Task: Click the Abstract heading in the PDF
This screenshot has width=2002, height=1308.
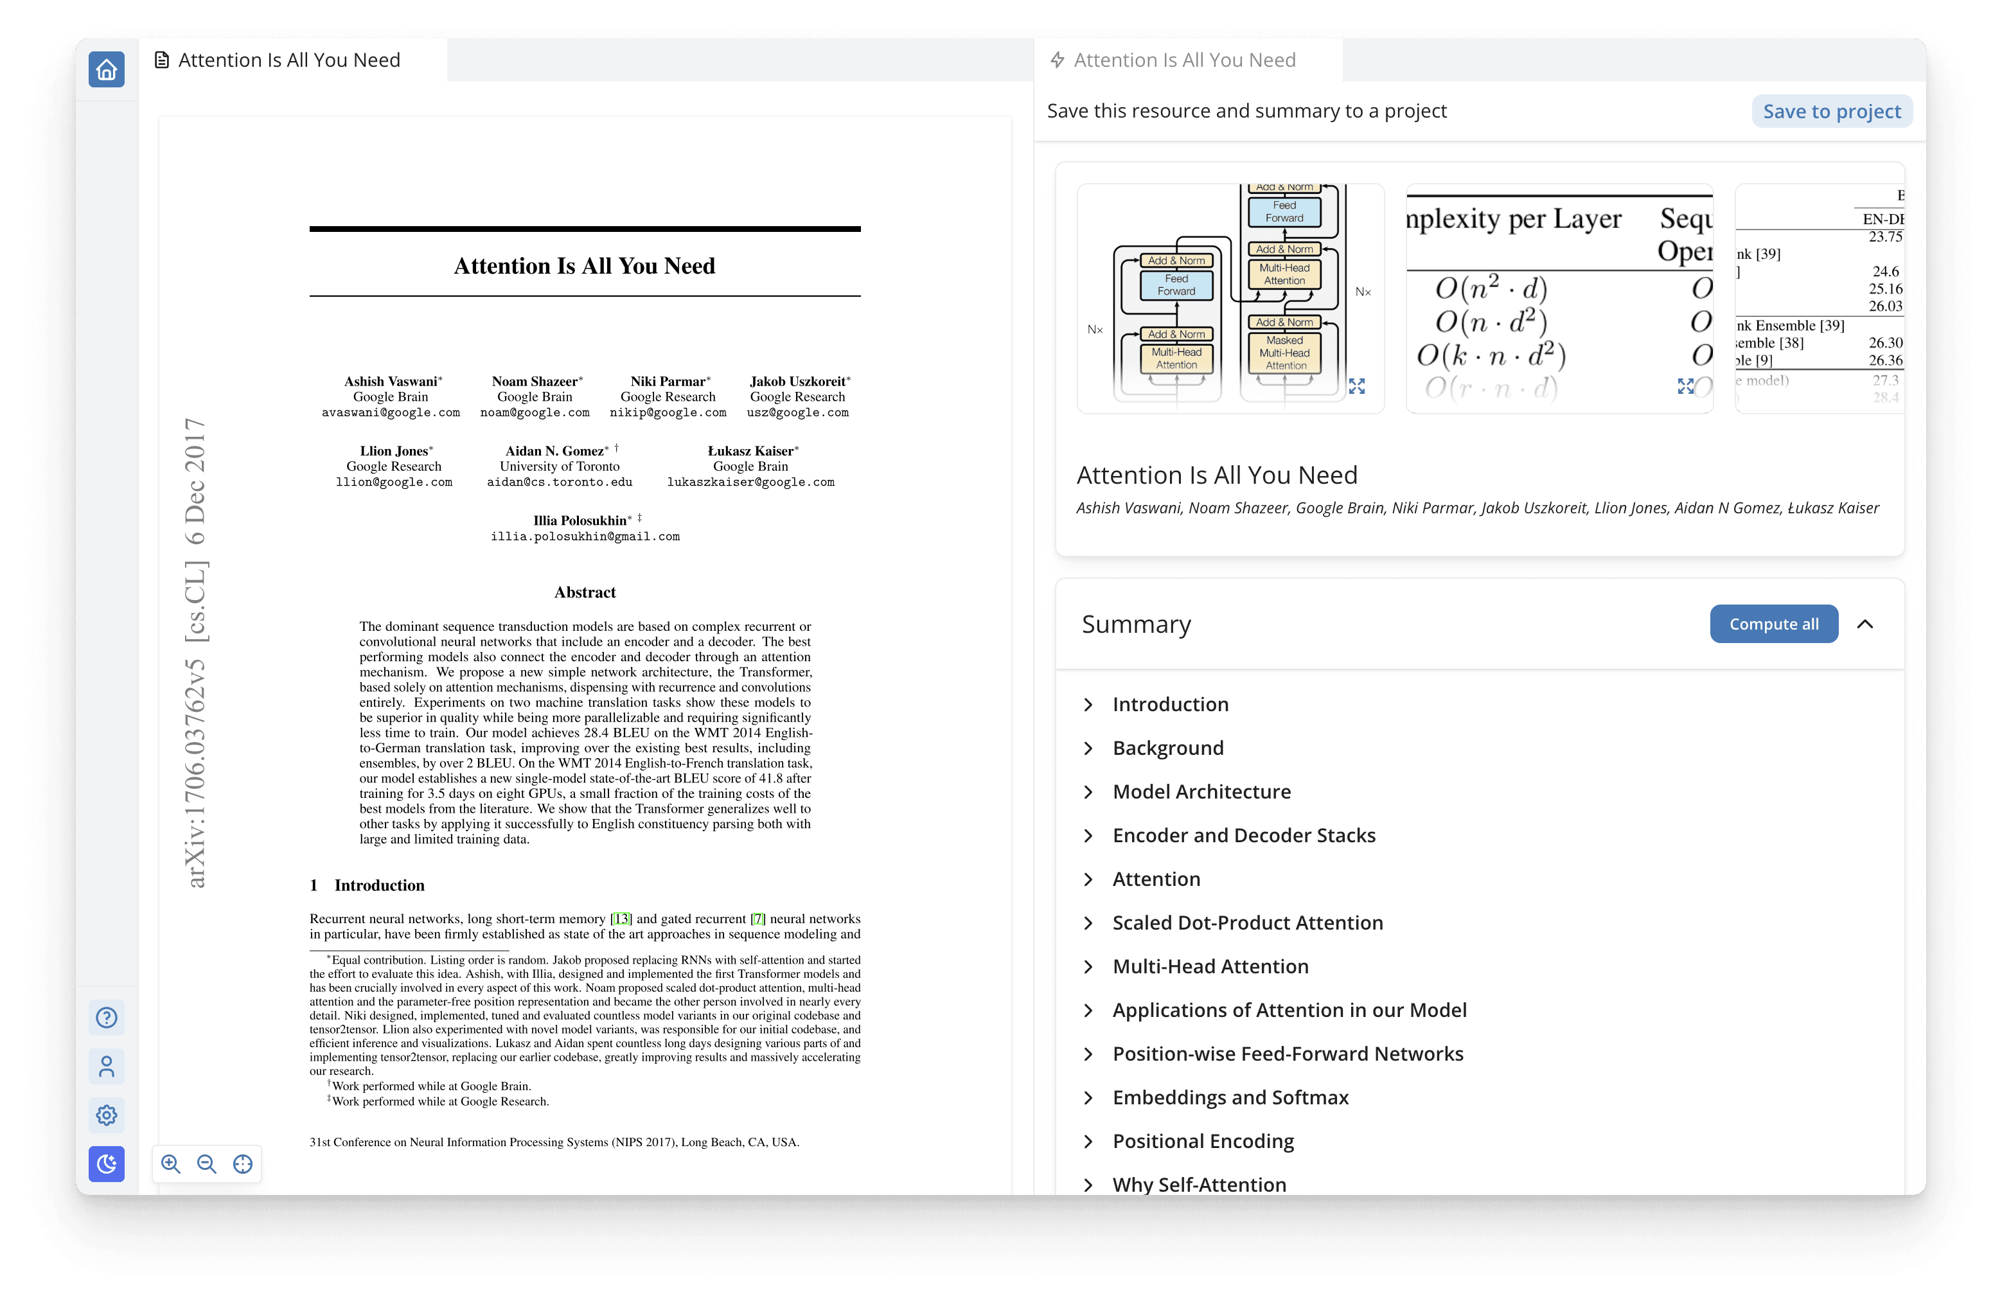Action: click(x=585, y=593)
